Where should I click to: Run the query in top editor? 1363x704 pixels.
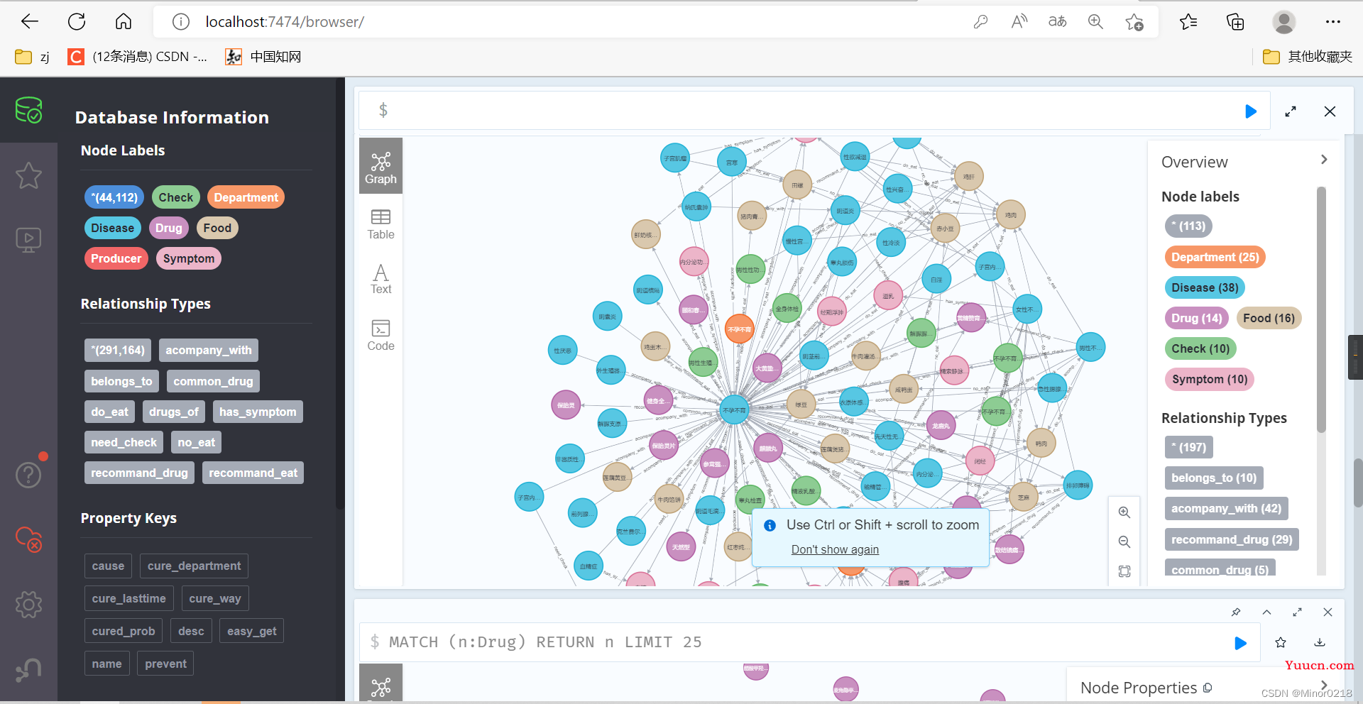pyautogui.click(x=1250, y=111)
